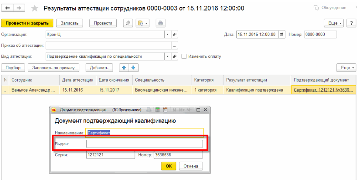This screenshot has height=184, width=357.
Task: Click the 1 категория cell
Action: (x=207, y=90)
